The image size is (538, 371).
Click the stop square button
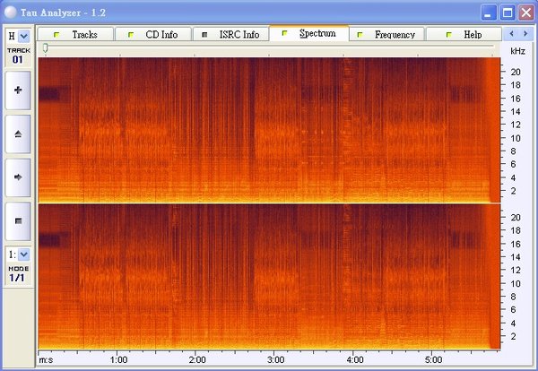18,220
